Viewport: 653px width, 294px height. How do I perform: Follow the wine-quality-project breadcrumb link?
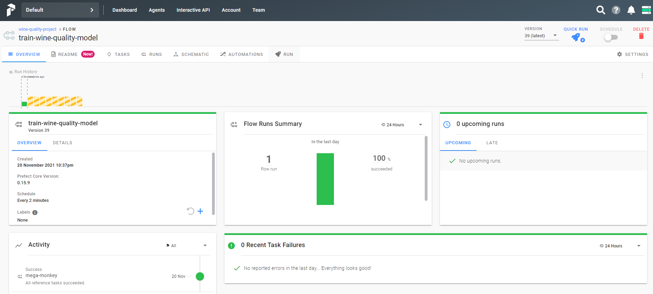(x=38, y=29)
